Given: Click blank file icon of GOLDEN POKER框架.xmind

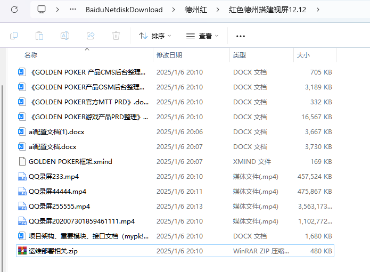Looking at the screenshot, I should tap(22, 161).
